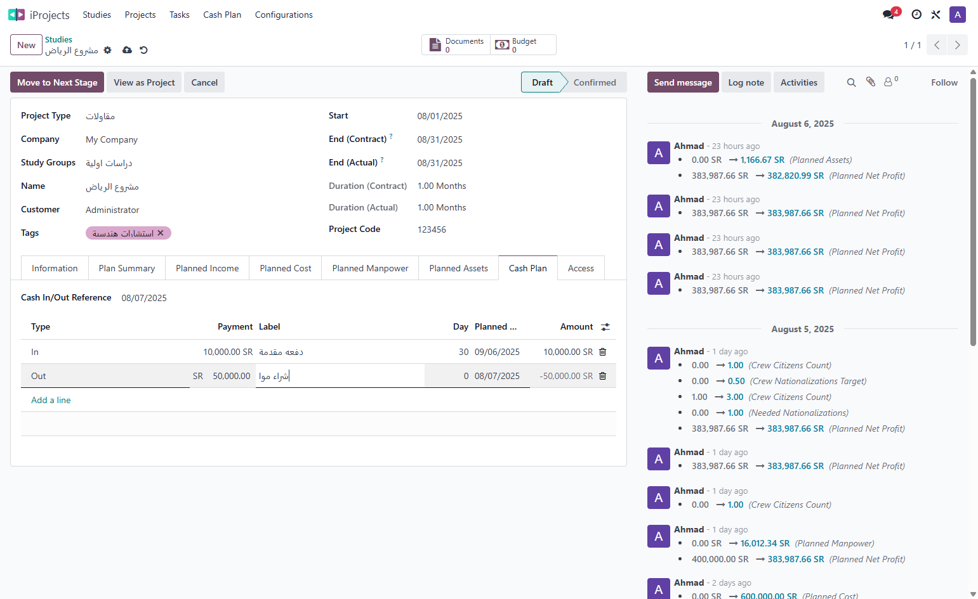The width and height of the screenshot is (978, 599).
Task: Open the debug tools wrench icon
Action: pos(935,15)
